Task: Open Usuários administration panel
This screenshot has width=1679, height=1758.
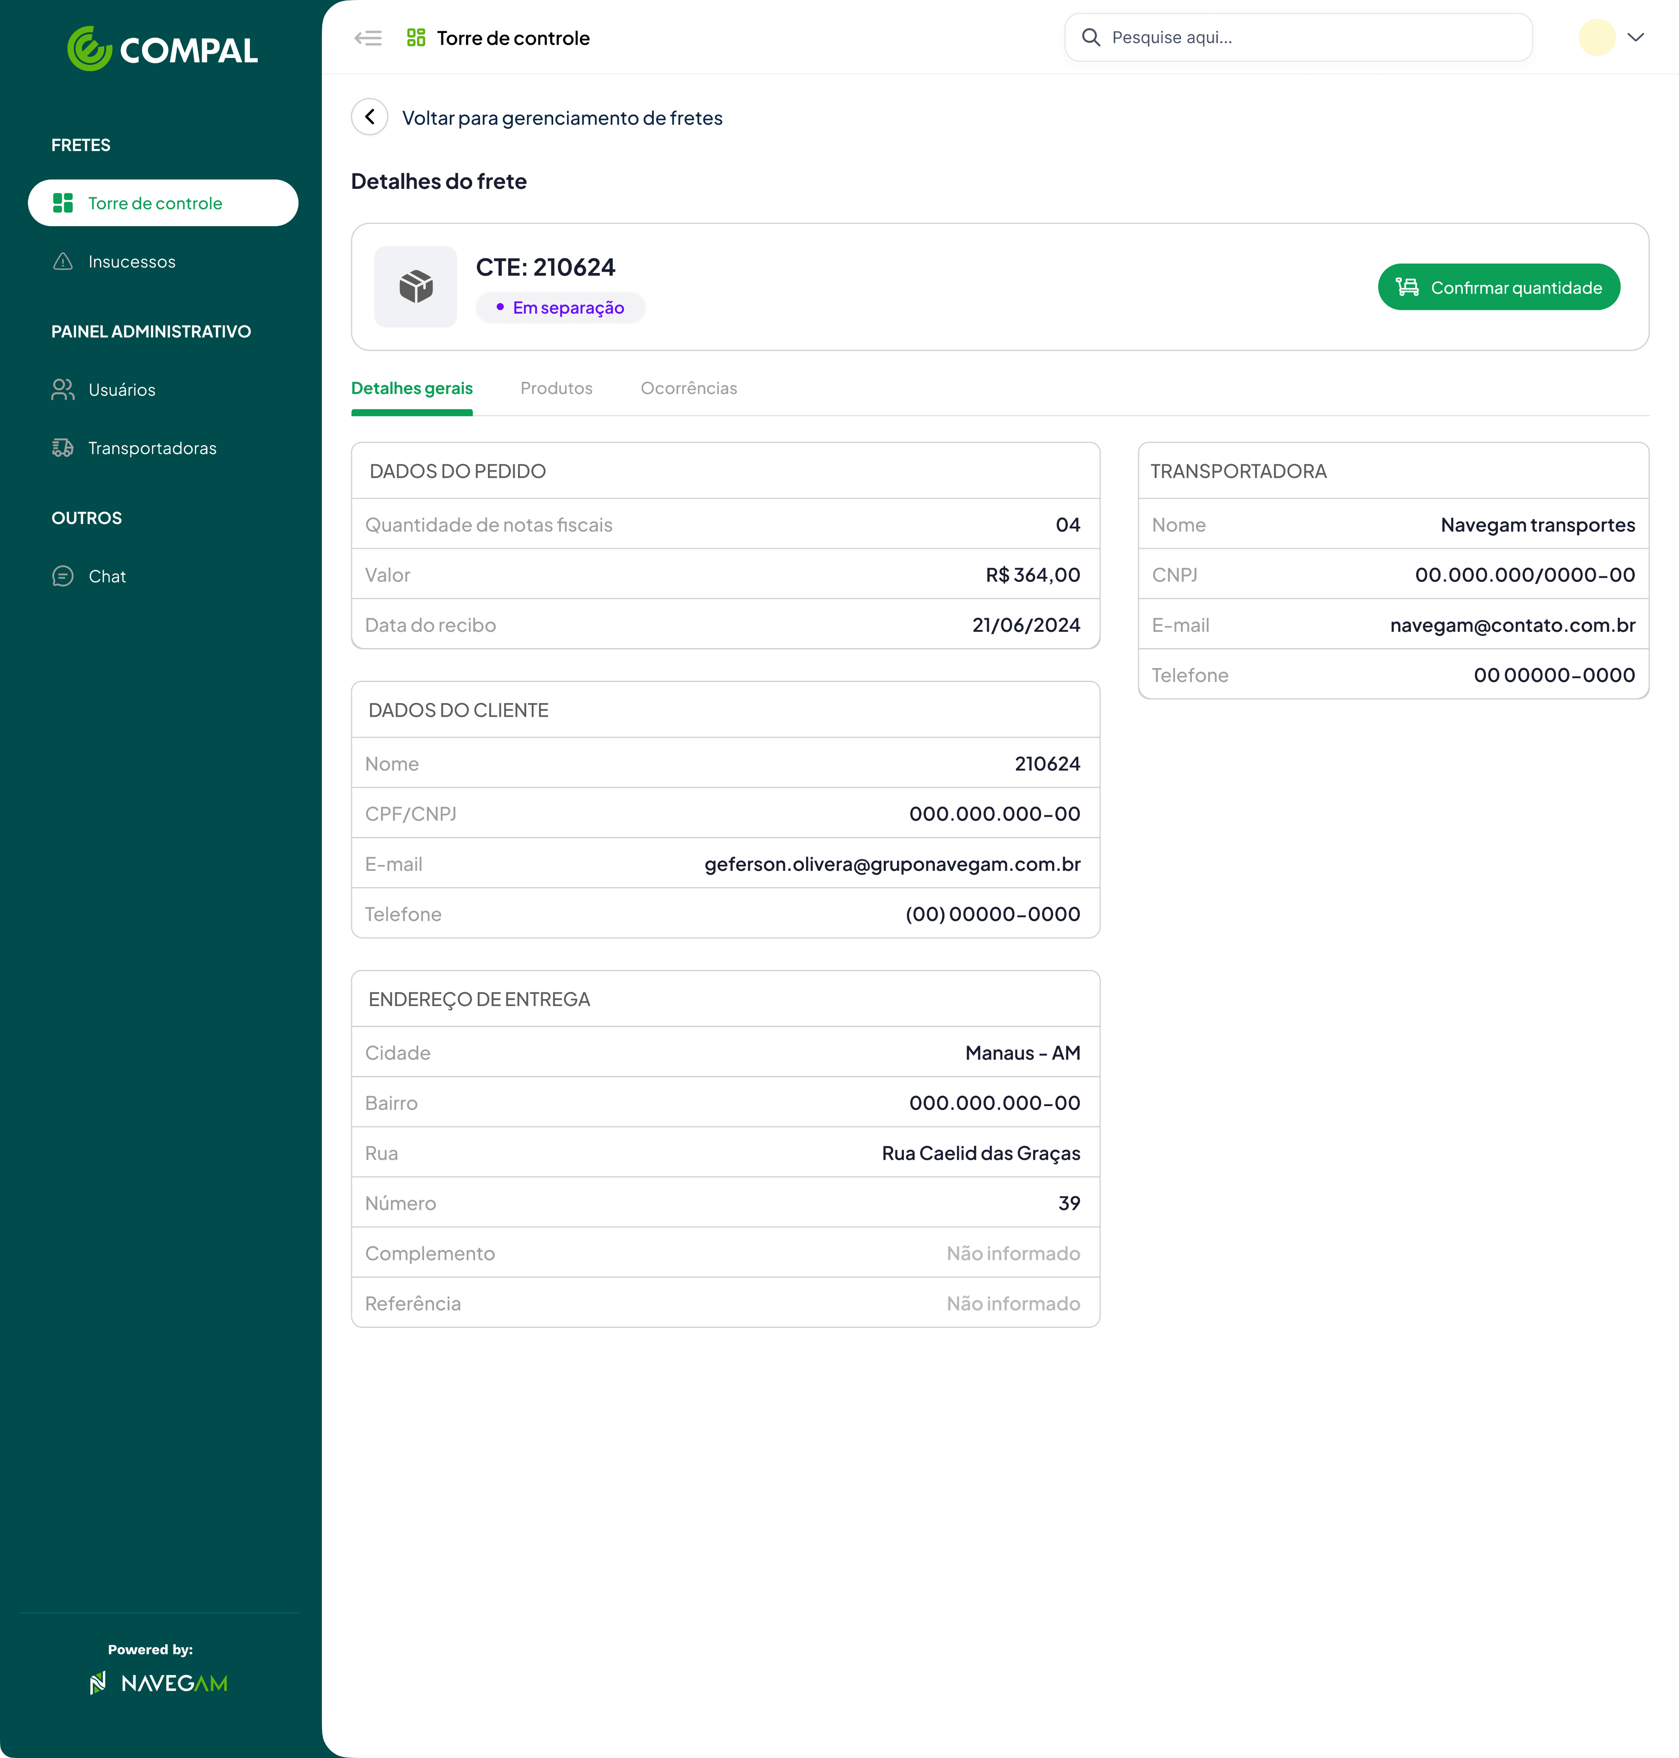Action: click(121, 389)
